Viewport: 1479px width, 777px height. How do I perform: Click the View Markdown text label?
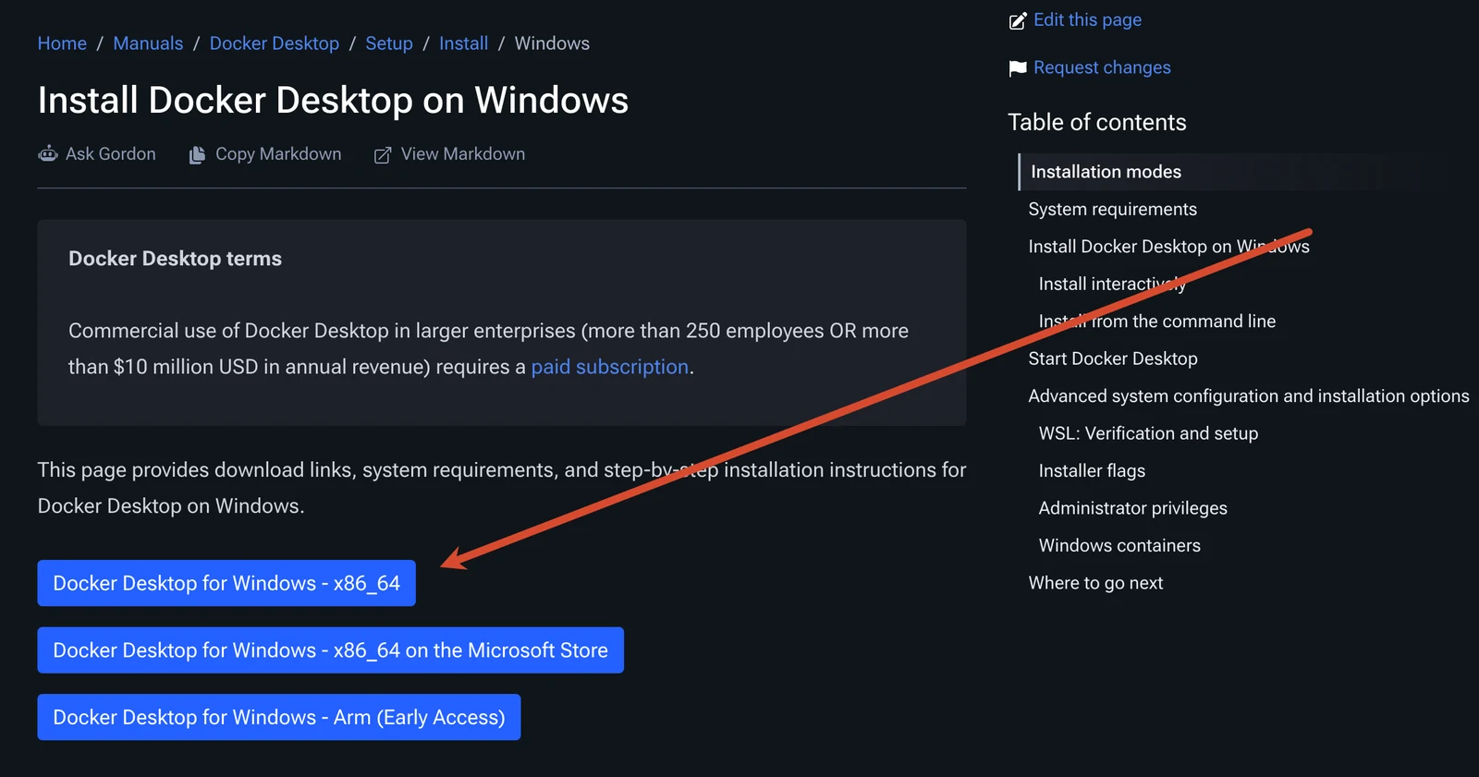(463, 154)
